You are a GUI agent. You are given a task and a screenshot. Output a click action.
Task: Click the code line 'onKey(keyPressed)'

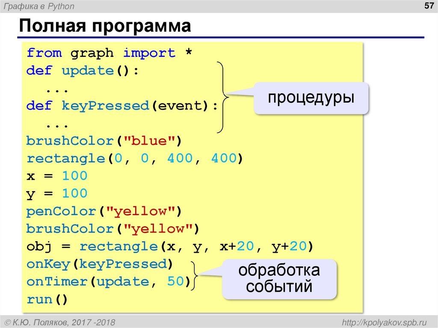[100, 264]
